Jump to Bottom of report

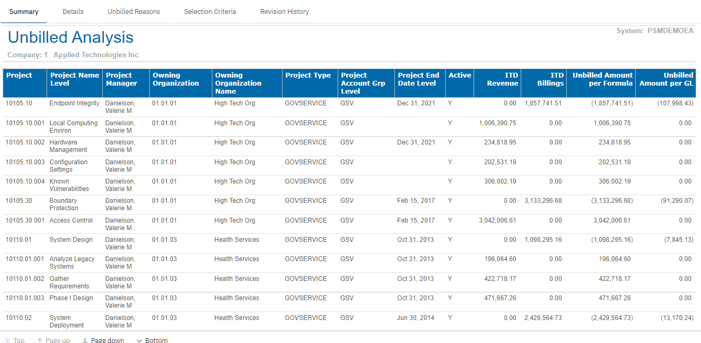tap(156, 340)
